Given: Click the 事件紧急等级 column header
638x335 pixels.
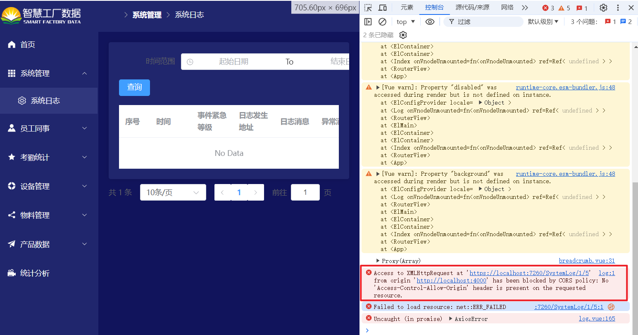Looking at the screenshot, I should tap(212, 121).
